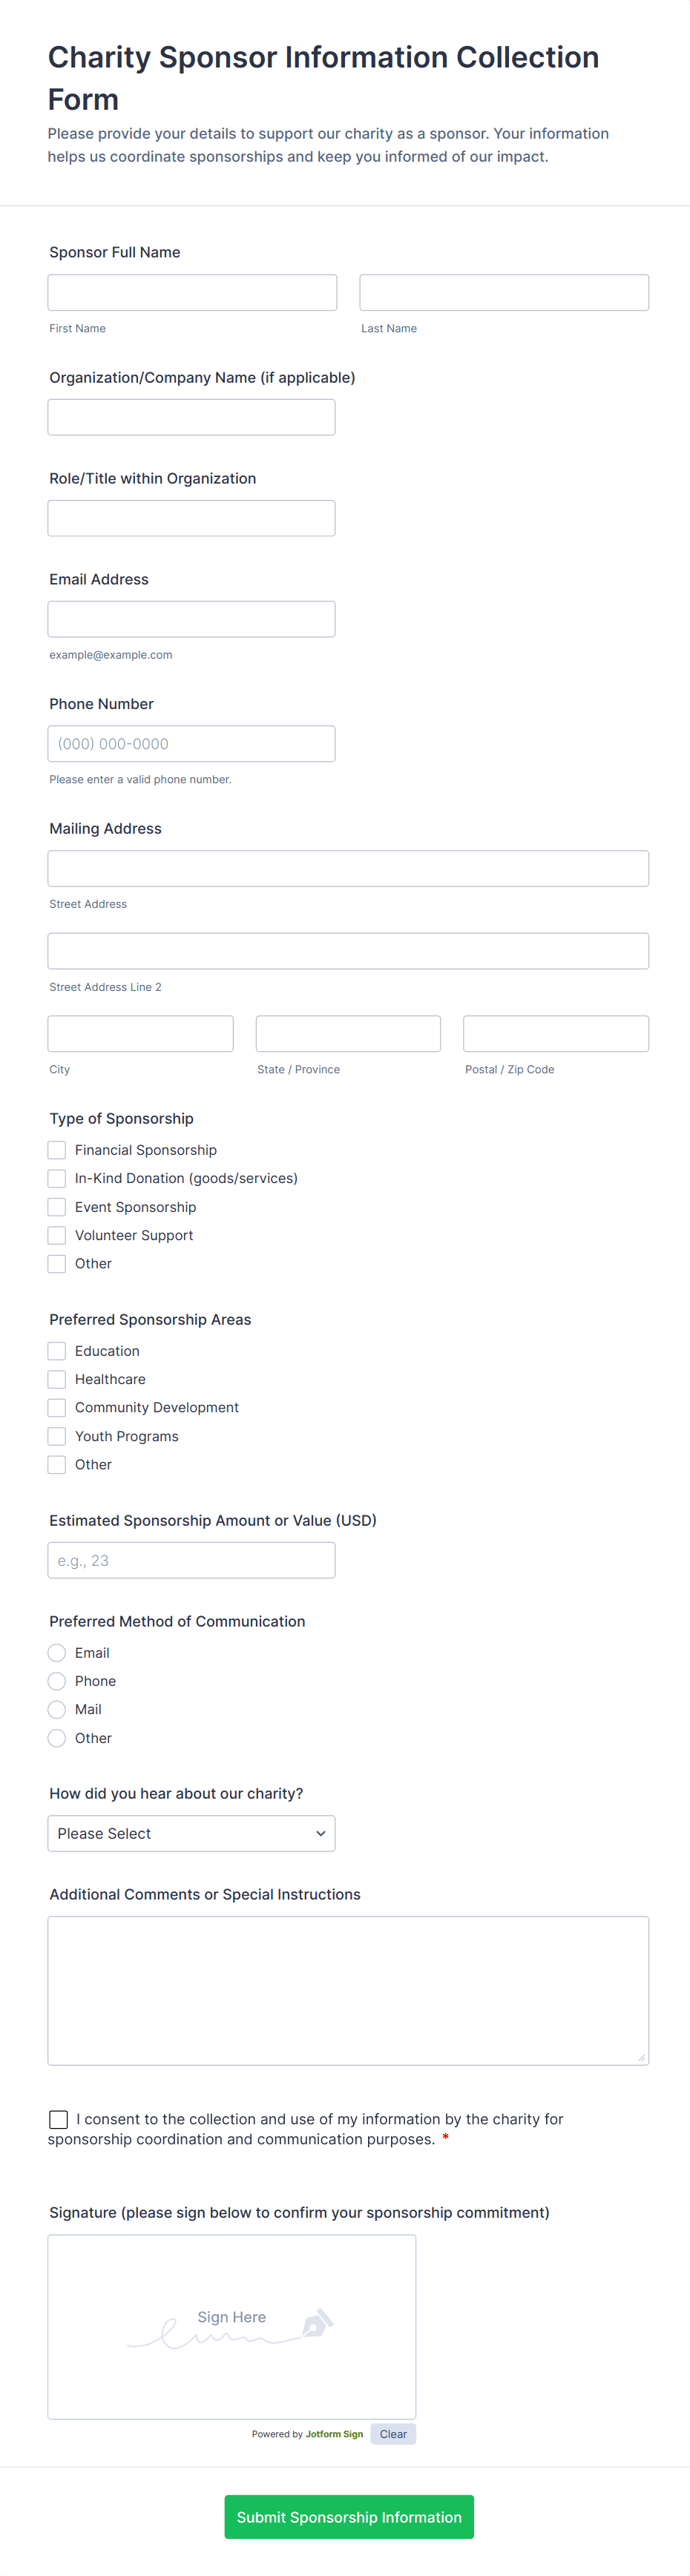Select Youth Programs checkbox

tap(57, 1436)
